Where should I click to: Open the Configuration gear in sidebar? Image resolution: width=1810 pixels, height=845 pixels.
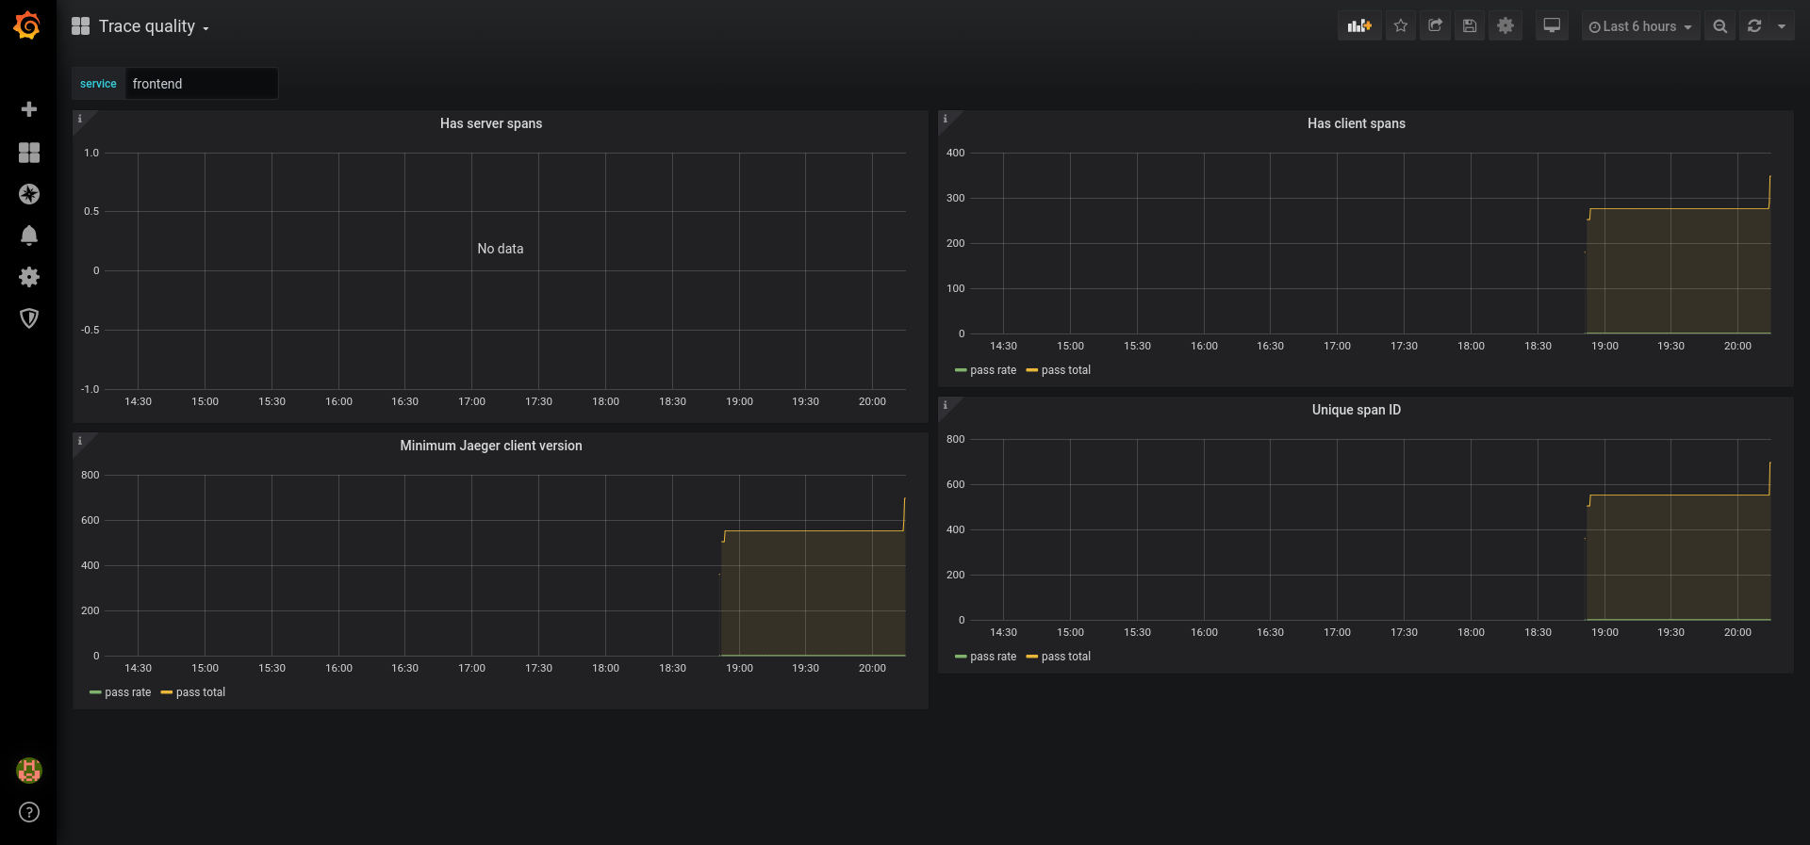pos(29,277)
